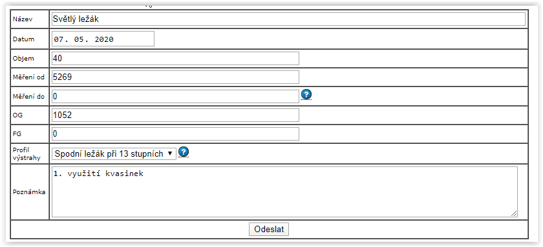Click the OG row label

(x=17, y=115)
